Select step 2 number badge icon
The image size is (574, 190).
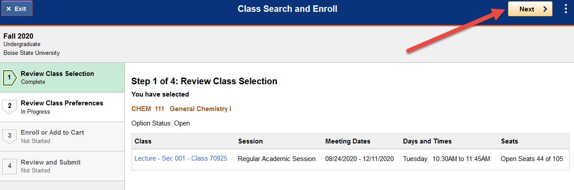click(x=10, y=107)
